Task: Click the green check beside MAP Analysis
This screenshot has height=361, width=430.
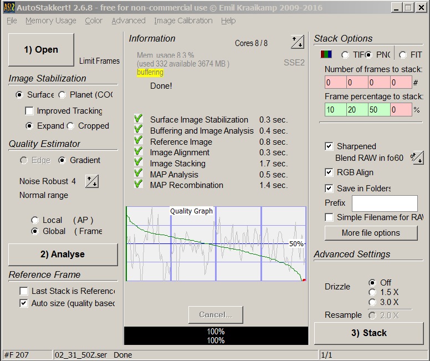Action: click(x=138, y=173)
